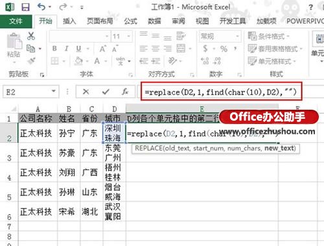Switch to the 页面布局 Page Layout tab
This screenshot has height=246, width=324.
[100, 21]
